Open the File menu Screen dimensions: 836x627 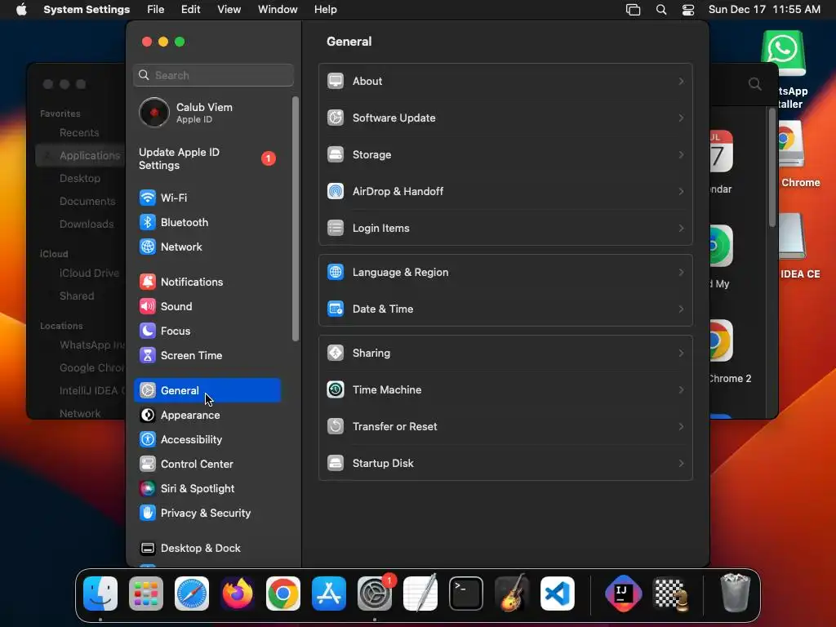(x=156, y=10)
